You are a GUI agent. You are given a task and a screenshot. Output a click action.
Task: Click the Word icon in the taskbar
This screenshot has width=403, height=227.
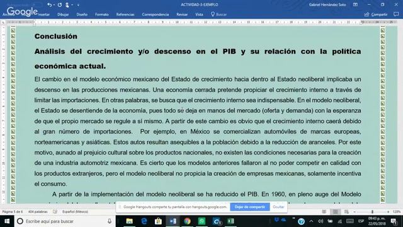pos(173,221)
